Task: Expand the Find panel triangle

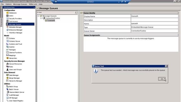Action: pyautogui.click(x=38, y=12)
